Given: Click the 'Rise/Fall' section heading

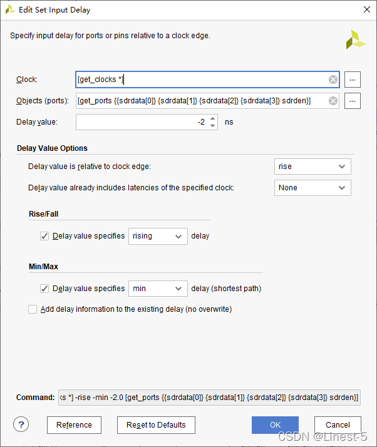Looking at the screenshot, I should tap(43, 214).
